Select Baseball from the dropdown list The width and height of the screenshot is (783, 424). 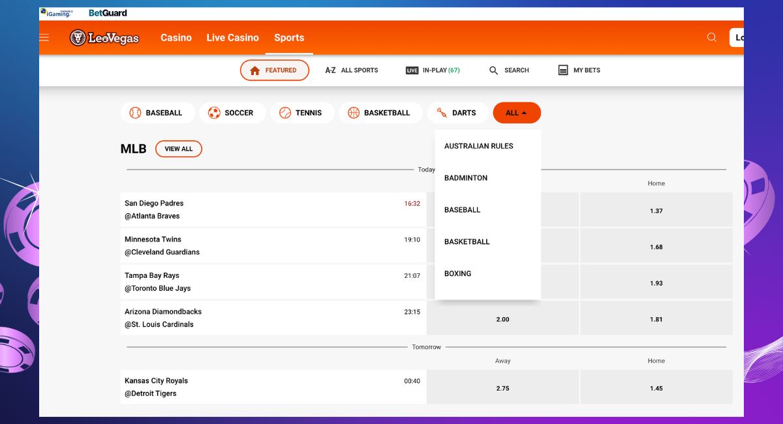pyautogui.click(x=488, y=210)
